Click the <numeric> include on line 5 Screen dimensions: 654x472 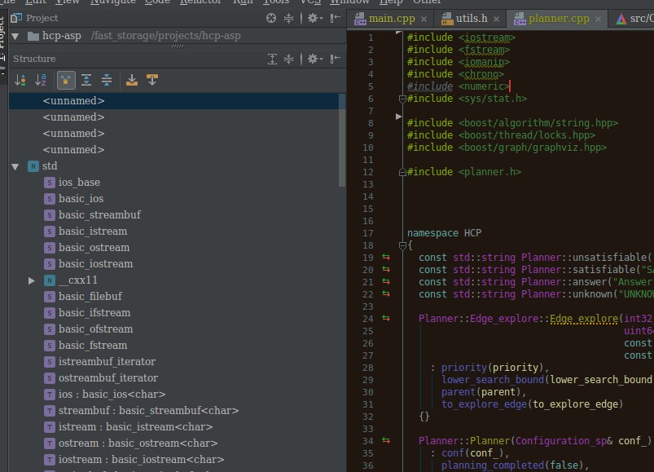[484, 86]
